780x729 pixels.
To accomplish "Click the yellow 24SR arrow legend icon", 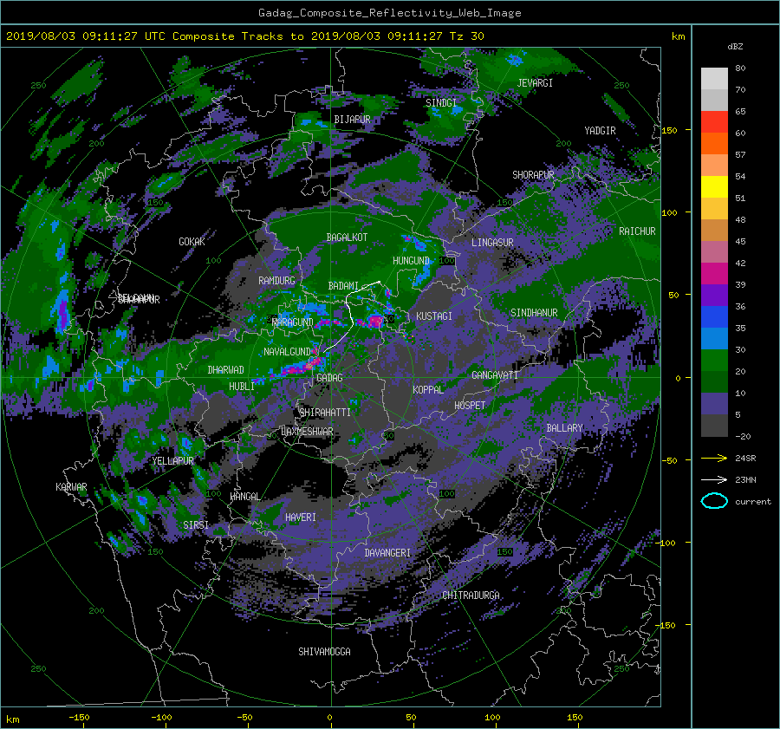I will (x=714, y=459).
